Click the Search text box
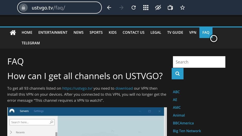 coord(199,62)
